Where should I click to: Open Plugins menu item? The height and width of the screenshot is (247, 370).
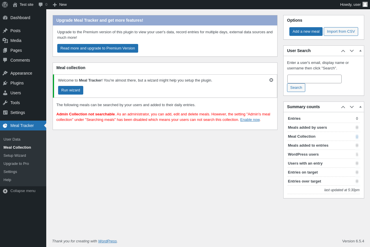point(23,83)
